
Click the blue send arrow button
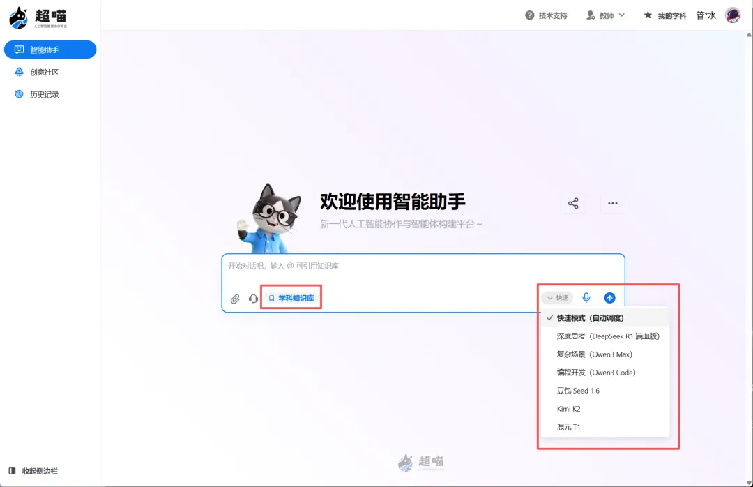610,298
